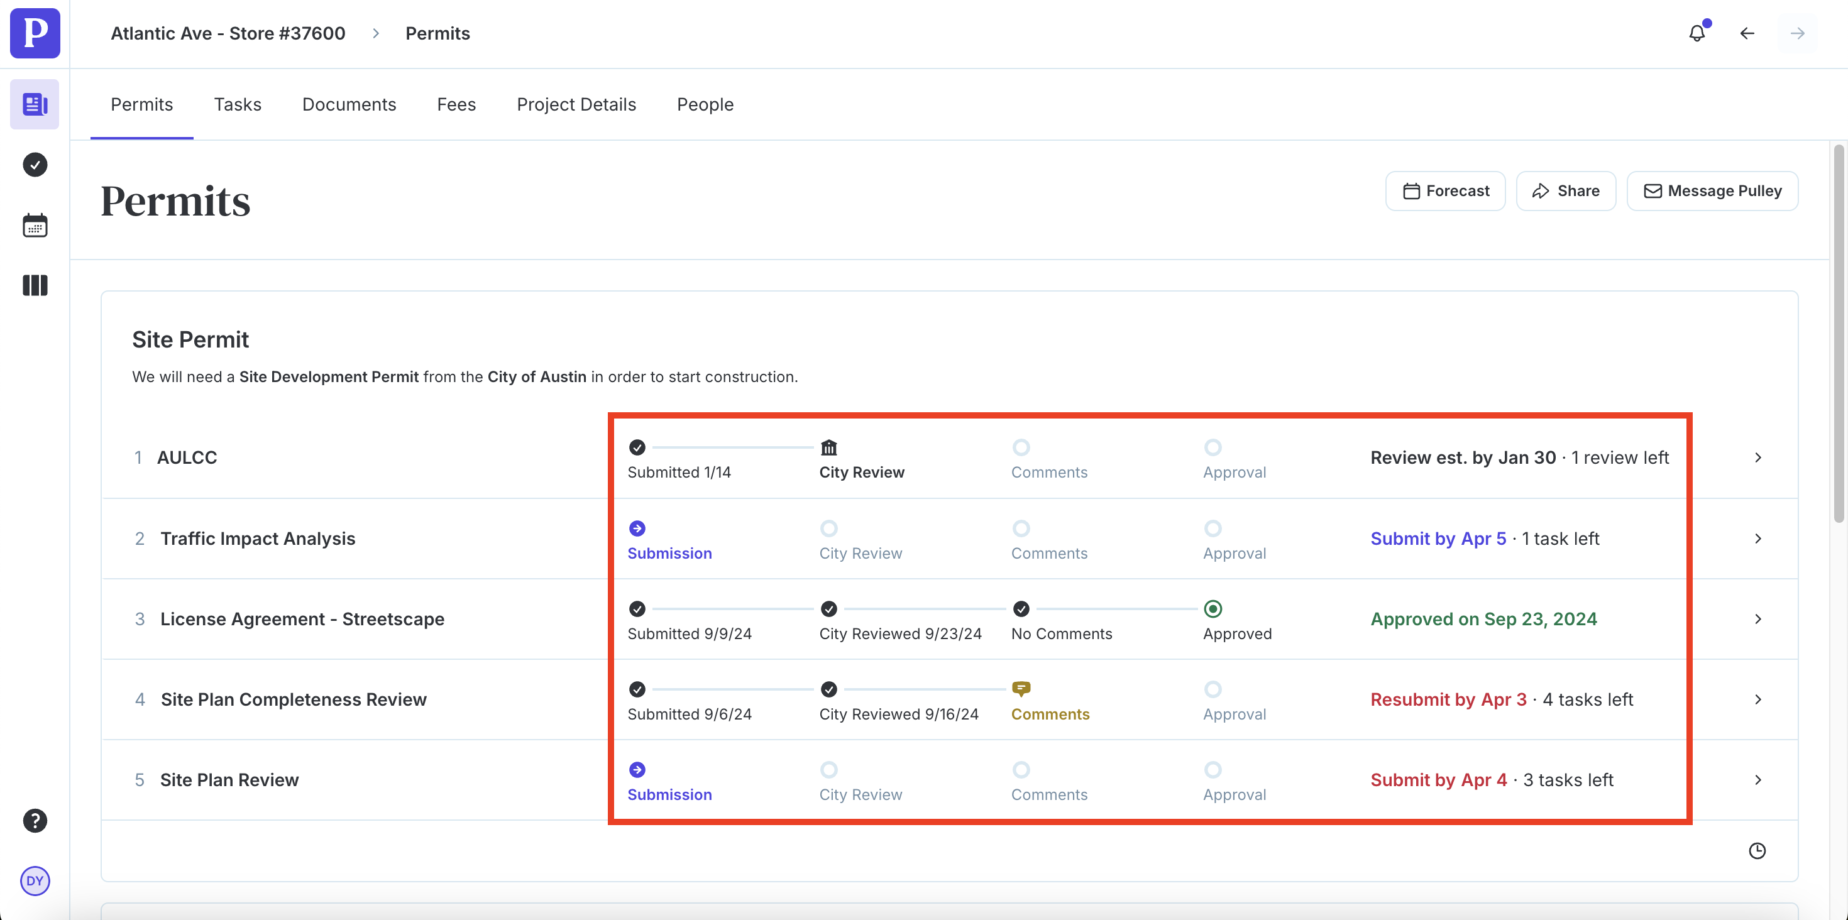
Task: Expand the AULCC row chevron
Action: click(1757, 457)
